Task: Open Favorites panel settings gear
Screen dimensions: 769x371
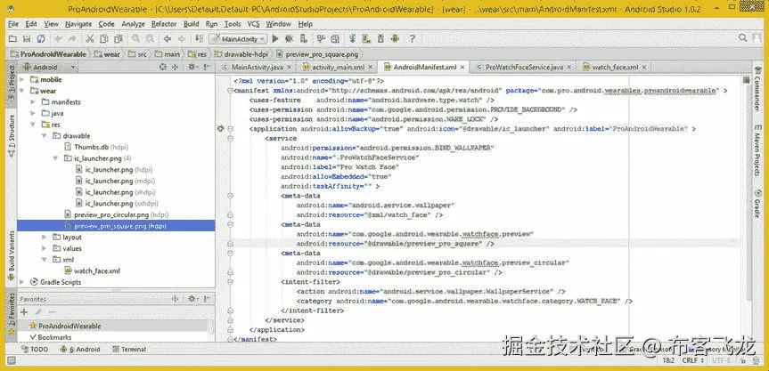Action: coord(192,299)
